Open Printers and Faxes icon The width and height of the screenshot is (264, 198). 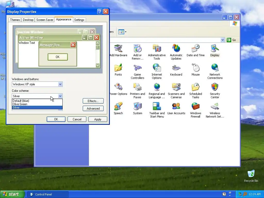(137, 91)
